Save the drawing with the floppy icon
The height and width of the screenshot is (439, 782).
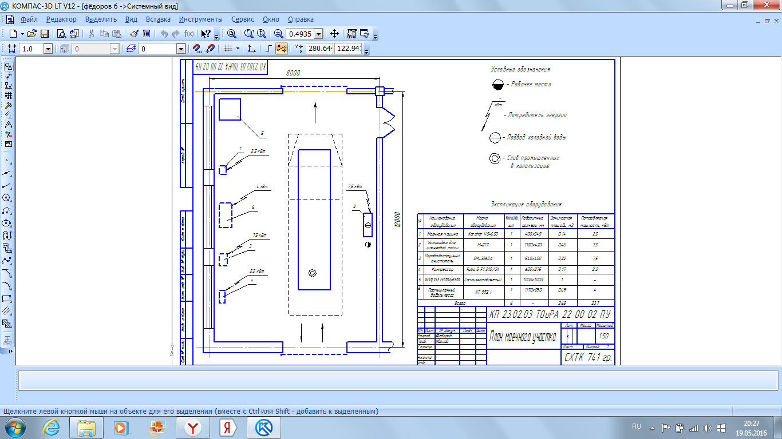pyautogui.click(x=44, y=34)
